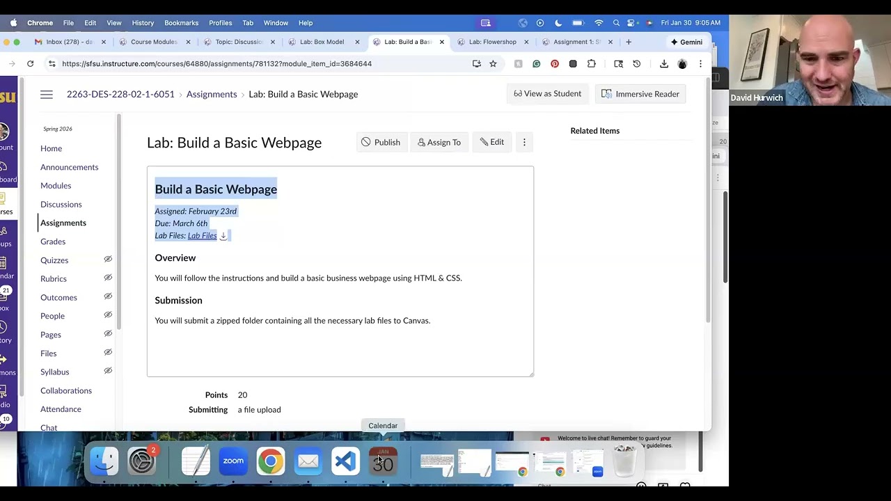Go to Assignments breadcrumb link
The height and width of the screenshot is (501, 891).
(212, 94)
